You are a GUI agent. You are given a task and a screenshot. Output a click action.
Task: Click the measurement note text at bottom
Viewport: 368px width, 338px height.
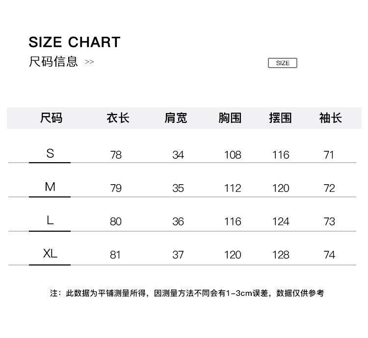pyautogui.click(x=187, y=293)
